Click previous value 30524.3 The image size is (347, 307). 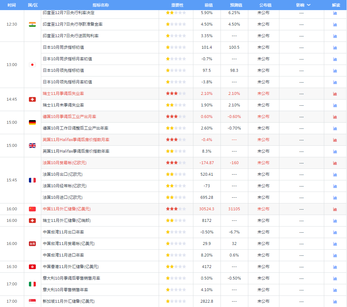[207, 209]
